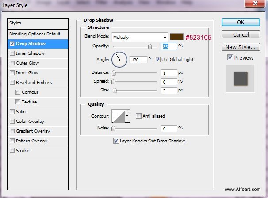Open the Contour curve thumbnail
Screen dimensions: 268x198
pos(119,116)
